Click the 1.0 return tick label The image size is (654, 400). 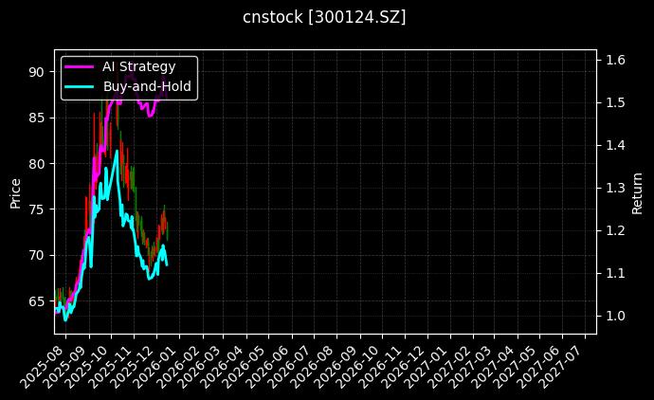pyautogui.click(x=616, y=317)
